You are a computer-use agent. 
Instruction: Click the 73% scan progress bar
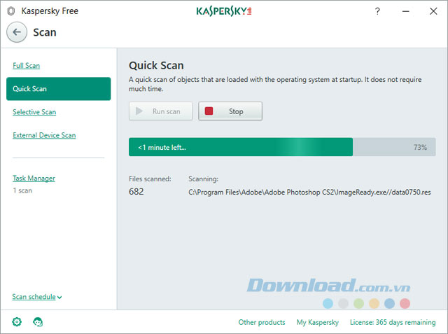point(281,147)
